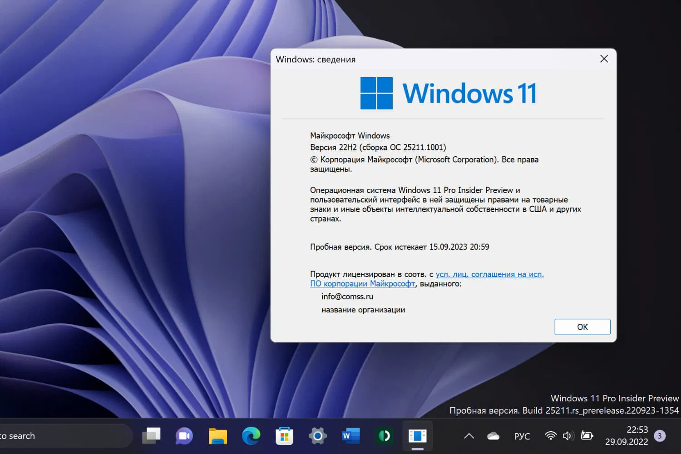Click the Windows: сведения title bar text
This screenshot has width=681, height=454.
point(316,59)
